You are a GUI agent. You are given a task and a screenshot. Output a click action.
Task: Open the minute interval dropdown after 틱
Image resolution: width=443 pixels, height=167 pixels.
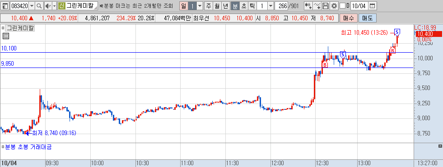(x=270, y=6)
